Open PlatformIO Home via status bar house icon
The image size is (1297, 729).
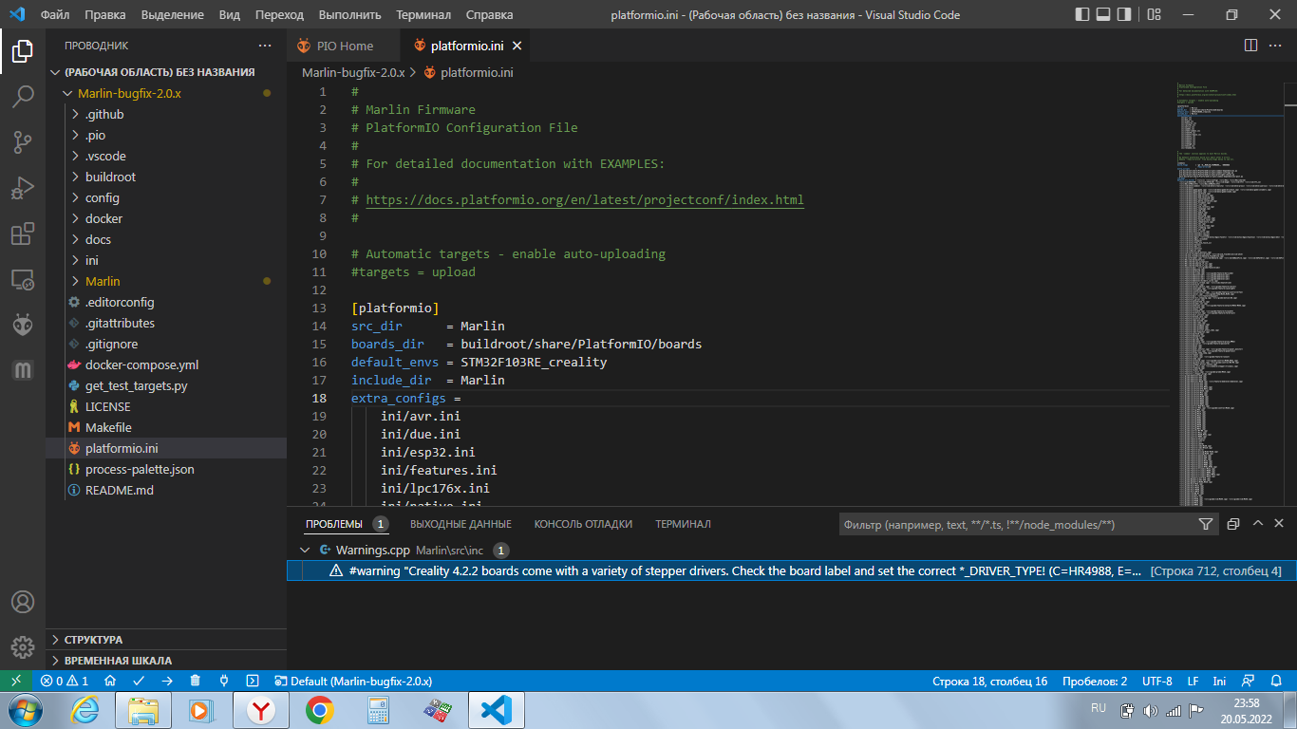click(110, 681)
